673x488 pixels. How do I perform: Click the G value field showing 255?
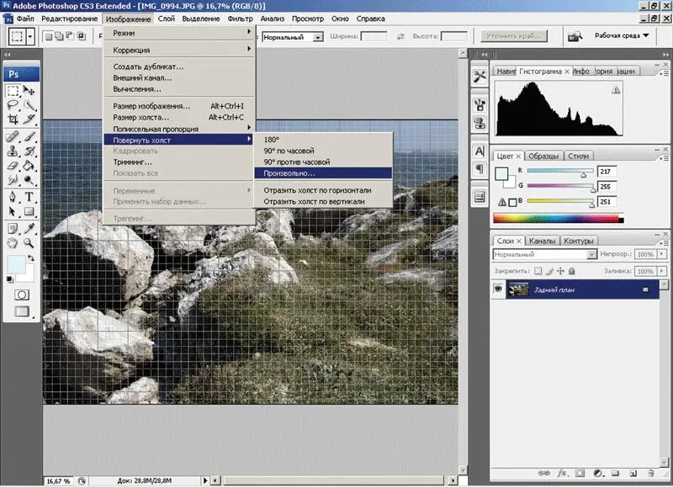click(607, 187)
